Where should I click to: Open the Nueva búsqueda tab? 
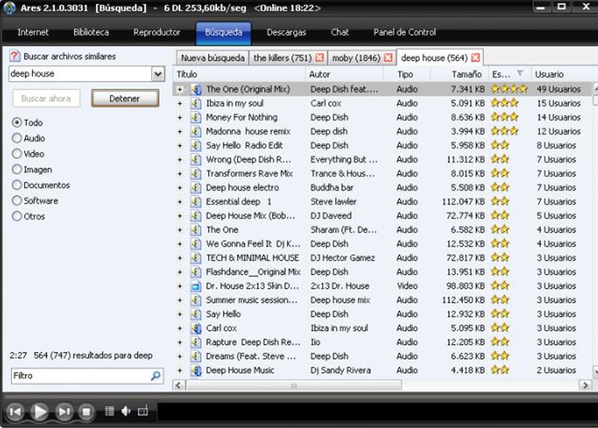pyautogui.click(x=213, y=58)
